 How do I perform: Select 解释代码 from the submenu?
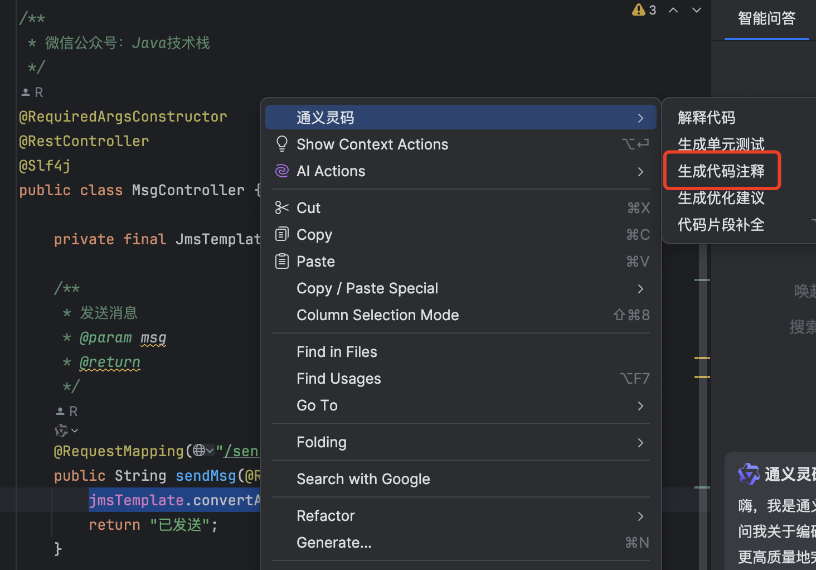tap(707, 118)
